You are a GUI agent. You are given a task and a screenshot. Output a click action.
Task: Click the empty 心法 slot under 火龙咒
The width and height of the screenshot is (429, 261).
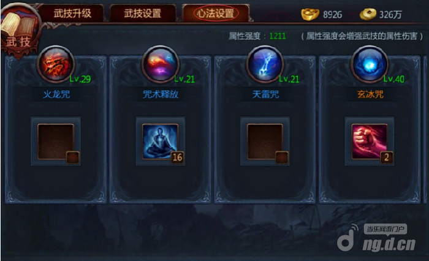click(56, 142)
